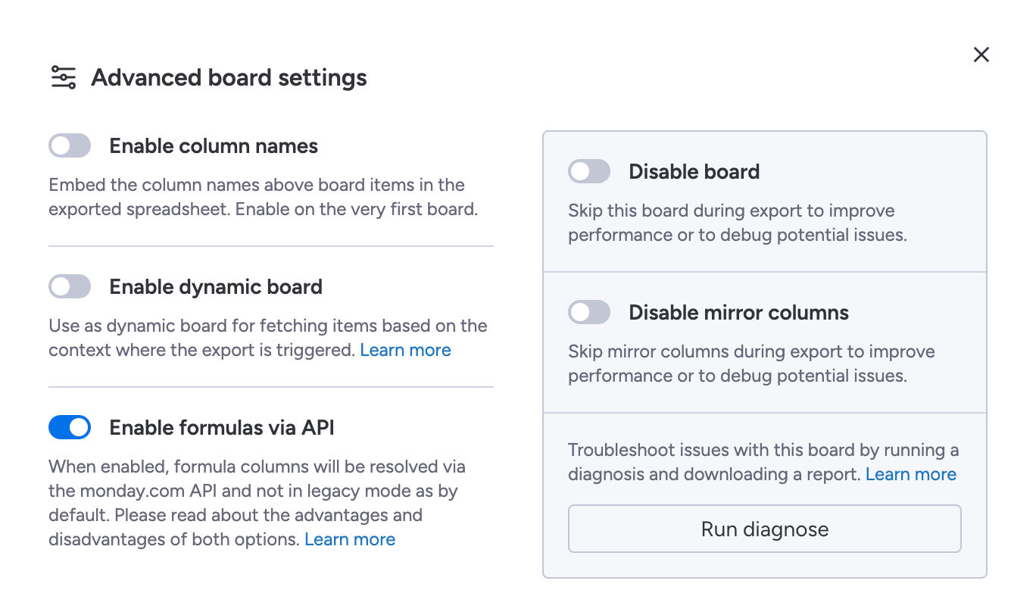Click the Disable board label text
The height and width of the screenshot is (615, 1036).
694,172
